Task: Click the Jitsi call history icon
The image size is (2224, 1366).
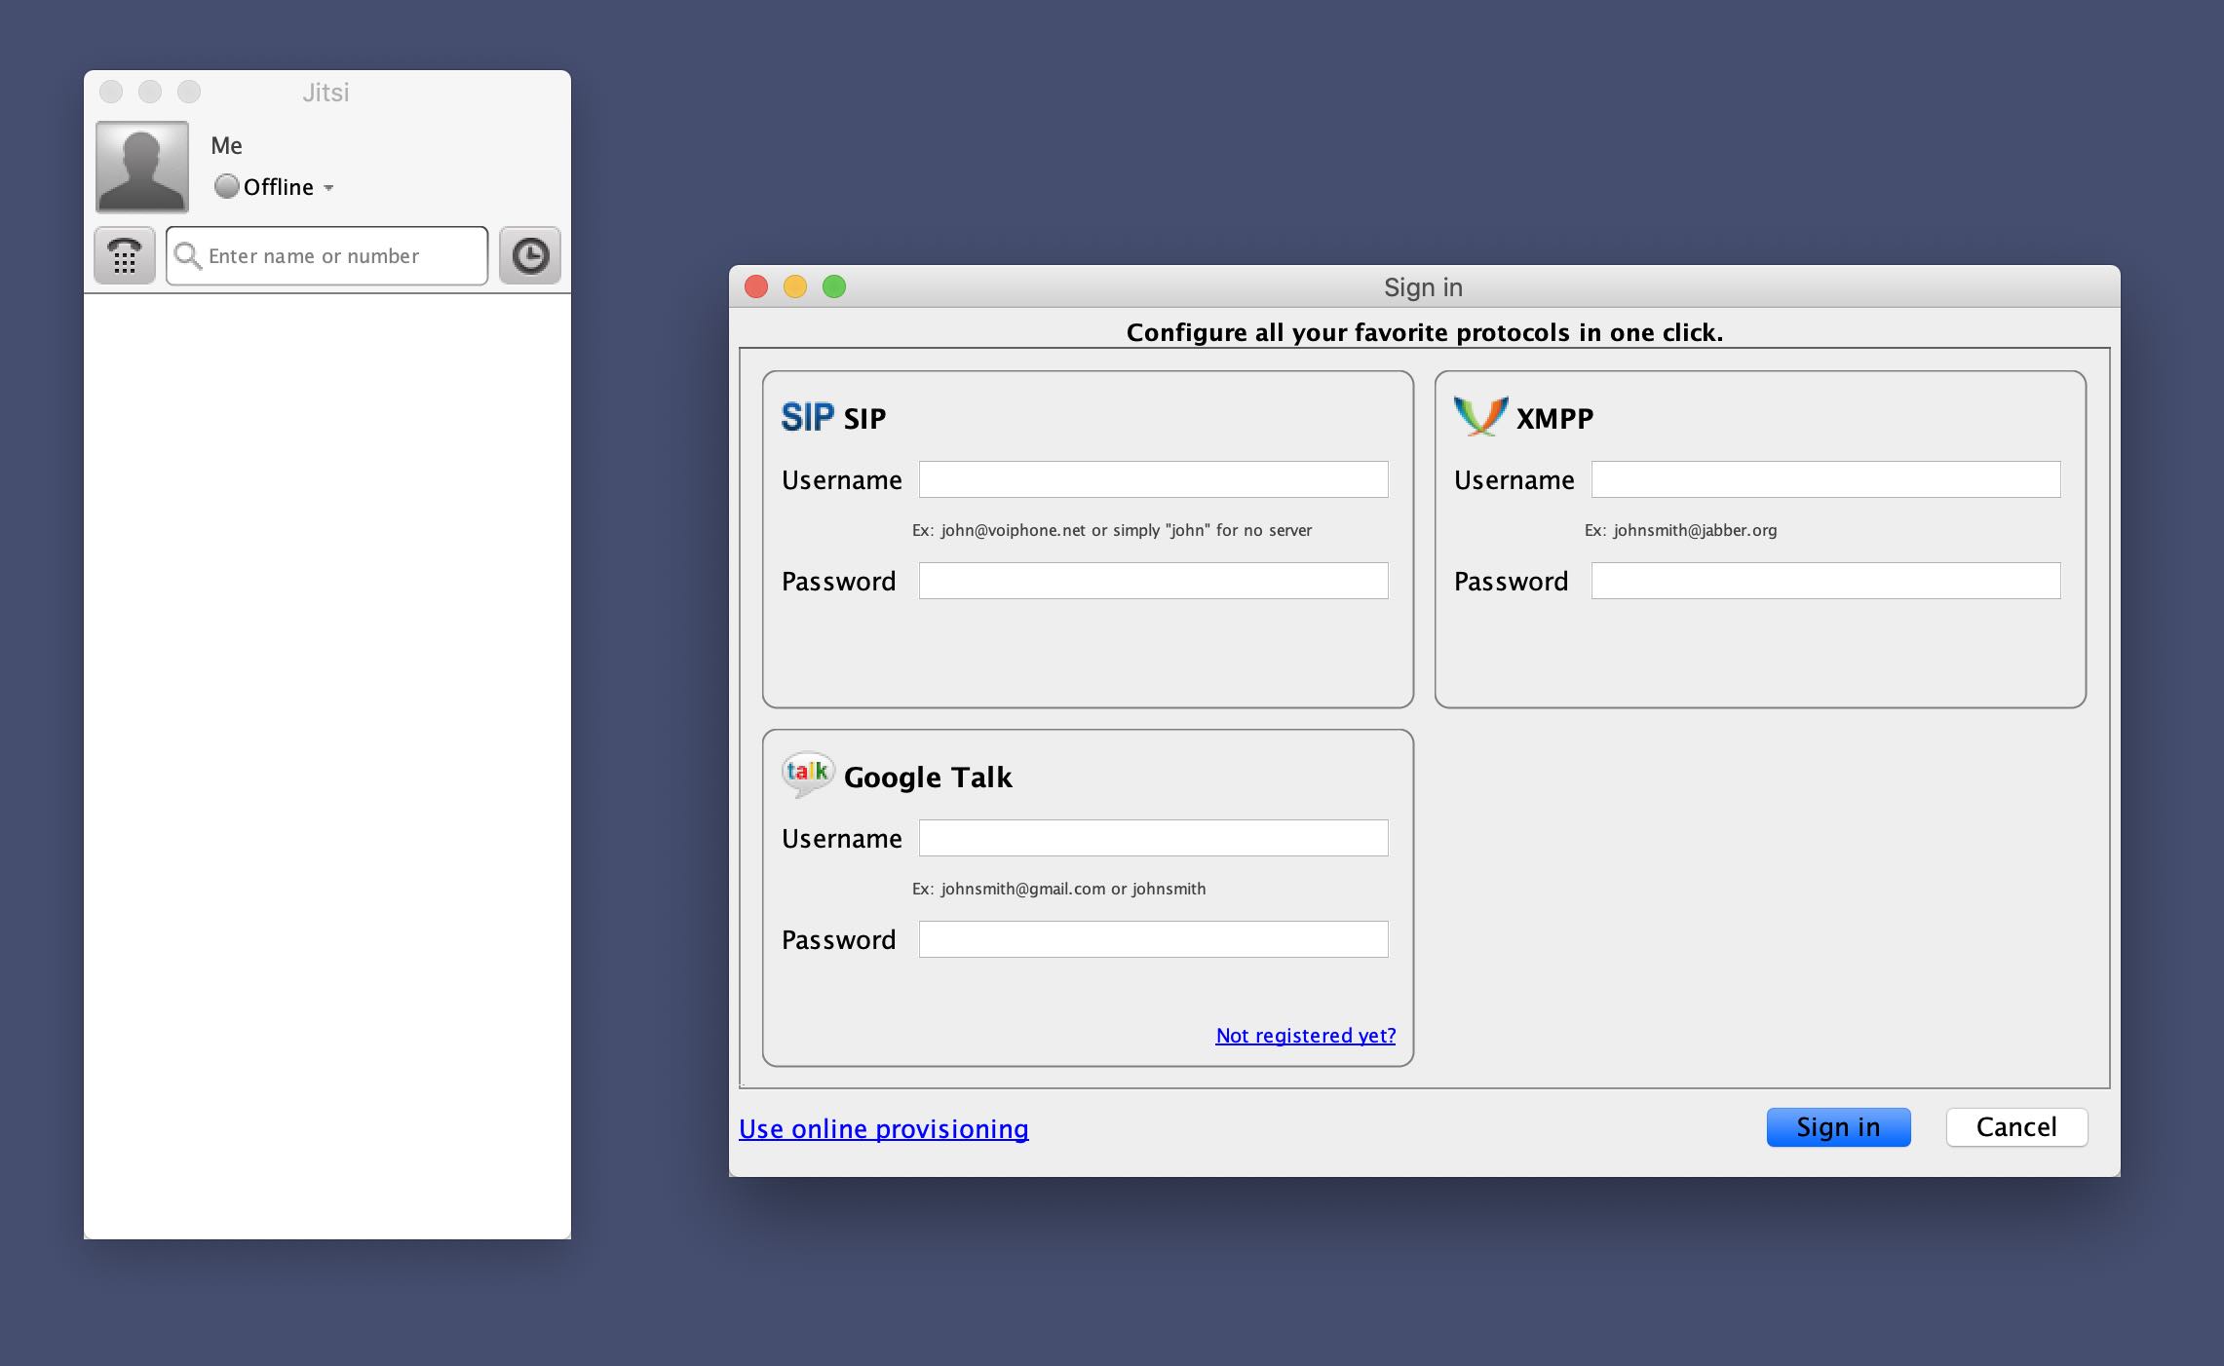Action: [532, 254]
